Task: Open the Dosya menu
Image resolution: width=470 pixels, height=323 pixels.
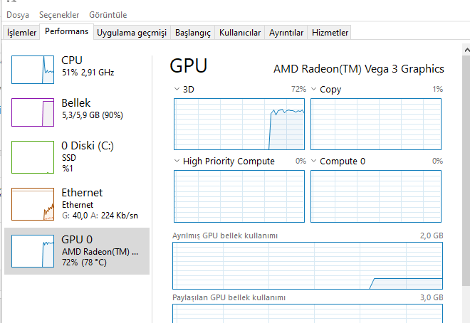Action: point(18,15)
